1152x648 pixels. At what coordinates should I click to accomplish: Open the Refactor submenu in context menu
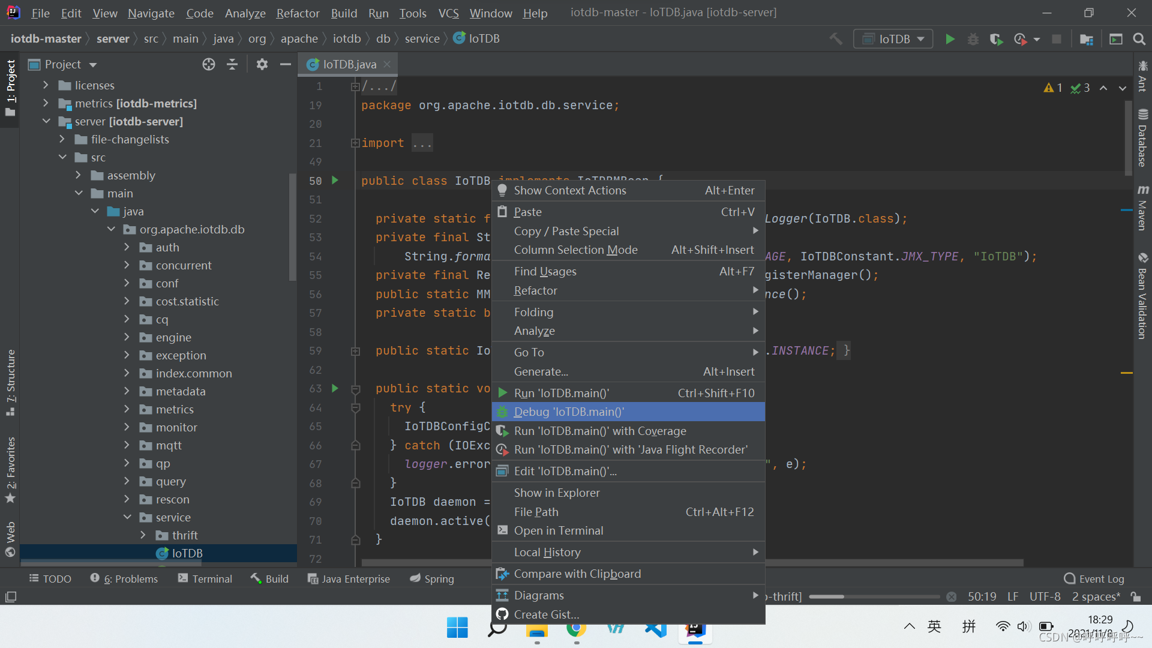[628, 290]
